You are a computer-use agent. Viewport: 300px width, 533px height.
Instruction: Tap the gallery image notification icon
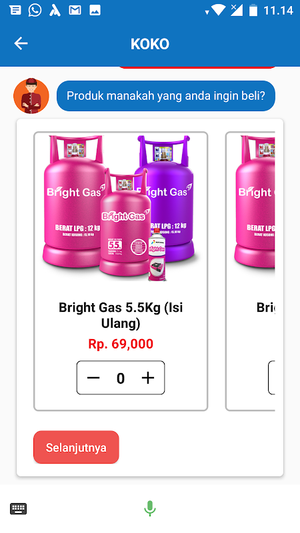pyautogui.click(x=95, y=11)
